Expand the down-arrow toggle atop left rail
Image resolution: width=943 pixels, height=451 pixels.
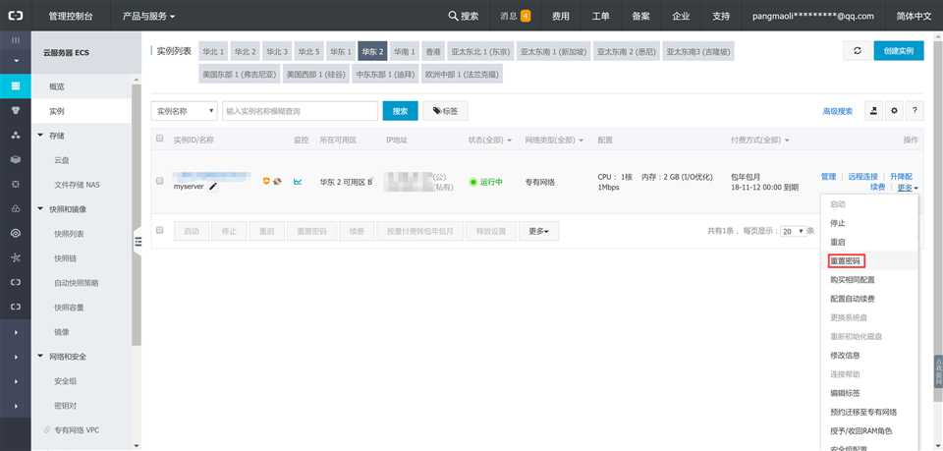click(x=16, y=61)
